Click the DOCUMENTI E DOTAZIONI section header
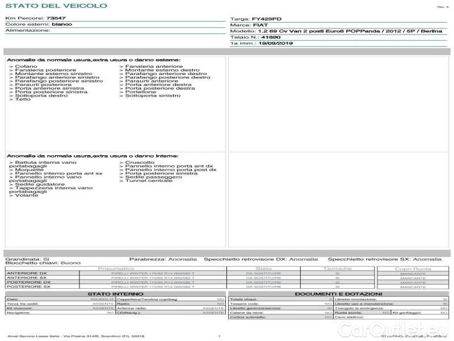Screen dimensions: 454x341 tap(339, 293)
